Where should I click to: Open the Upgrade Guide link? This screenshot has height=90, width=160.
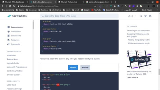tap(13, 63)
